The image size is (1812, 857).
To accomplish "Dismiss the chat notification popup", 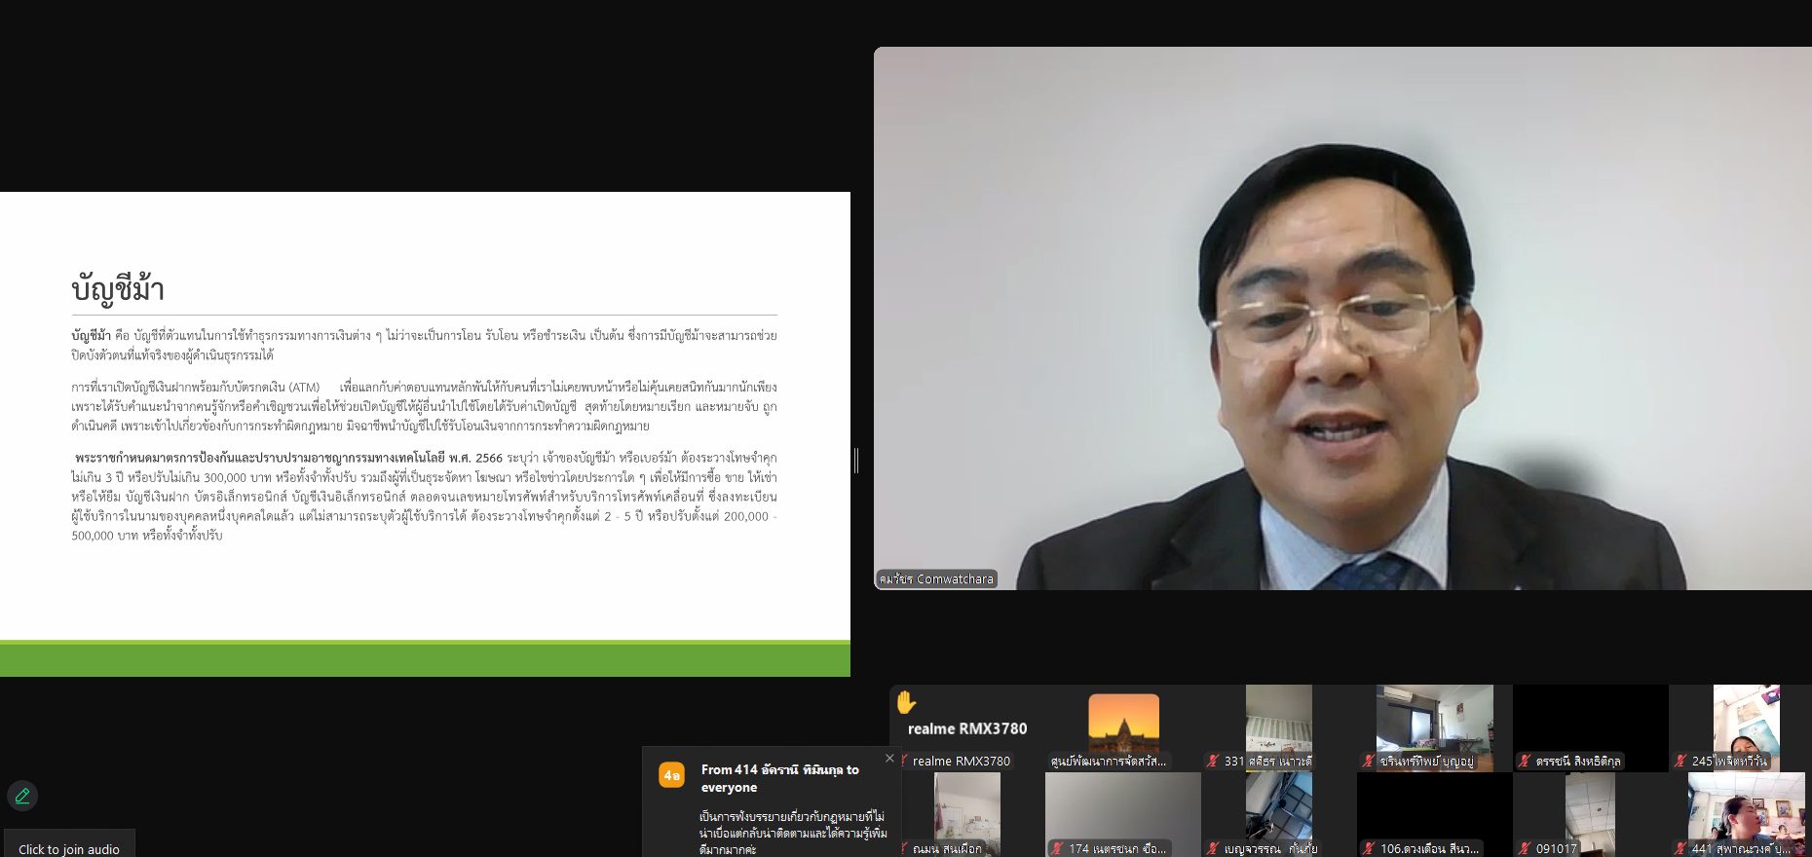I will click(x=889, y=758).
